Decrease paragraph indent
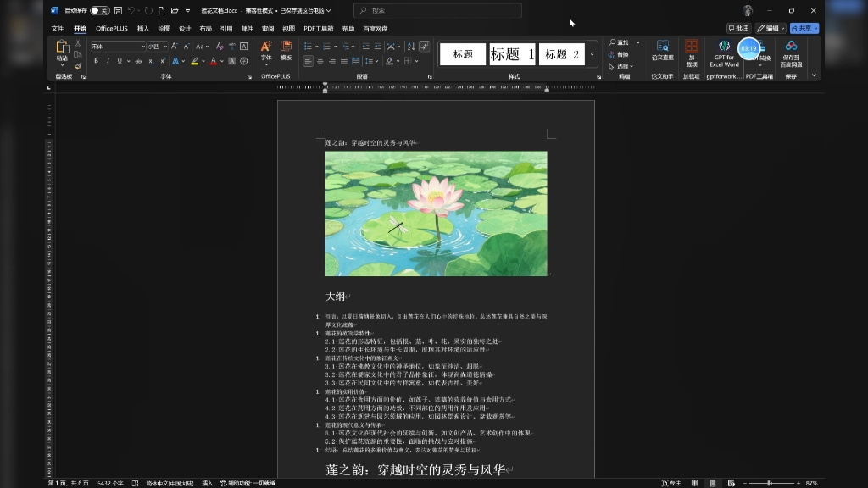Screen dimensions: 868x488 click(366, 47)
